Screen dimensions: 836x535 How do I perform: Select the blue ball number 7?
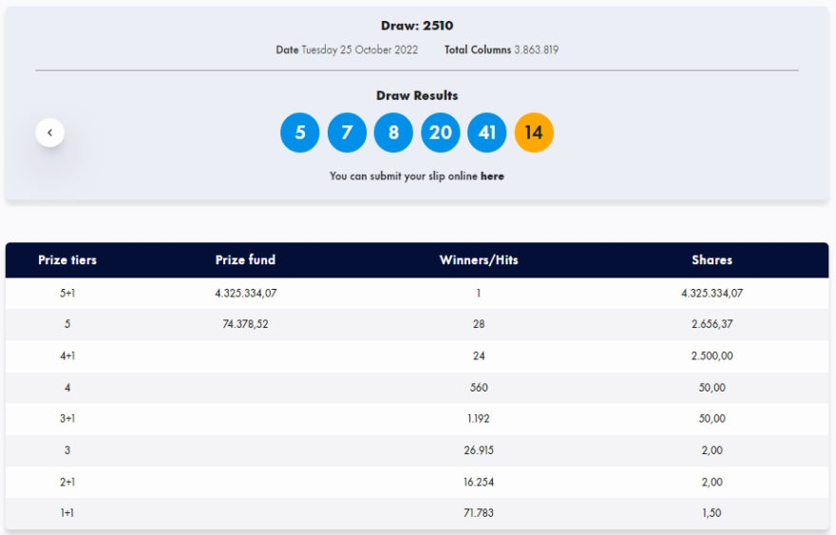pyautogui.click(x=347, y=133)
